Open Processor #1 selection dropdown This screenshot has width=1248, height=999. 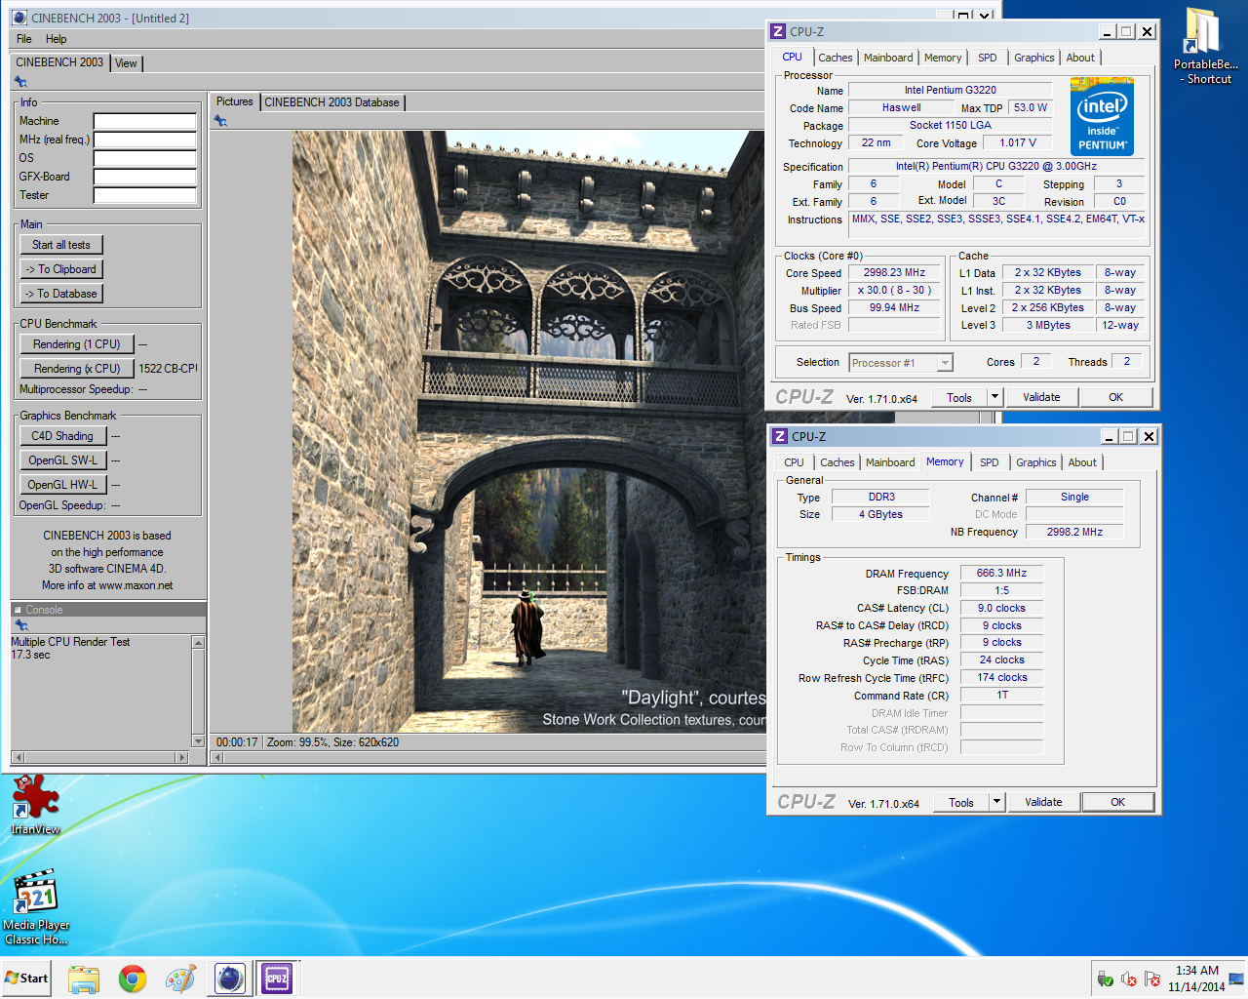click(945, 363)
